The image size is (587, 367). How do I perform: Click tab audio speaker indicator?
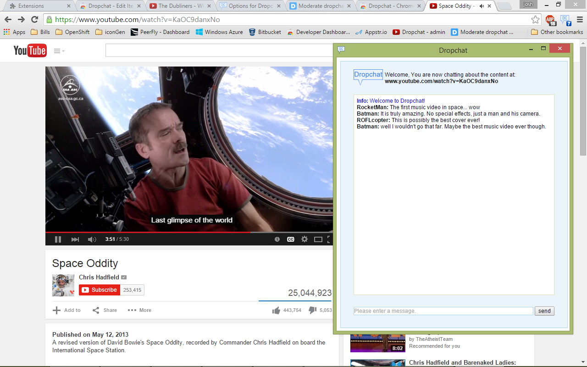(482, 6)
